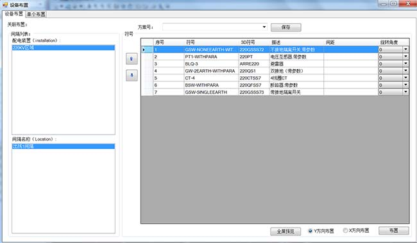Select X方向布置 radio button
This screenshot has height=243, width=417.
click(x=345, y=230)
